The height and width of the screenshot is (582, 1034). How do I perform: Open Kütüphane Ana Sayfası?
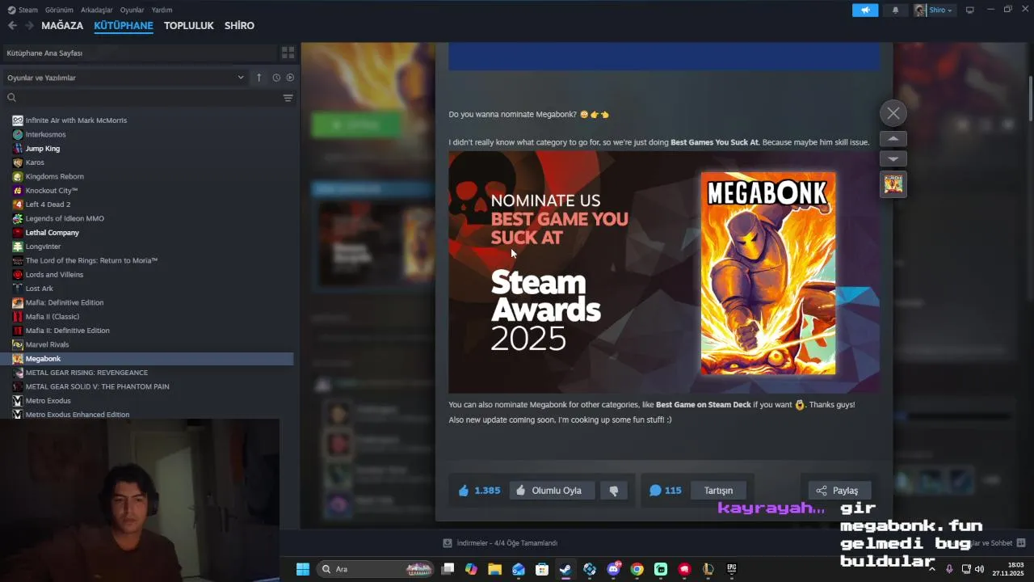139,53
